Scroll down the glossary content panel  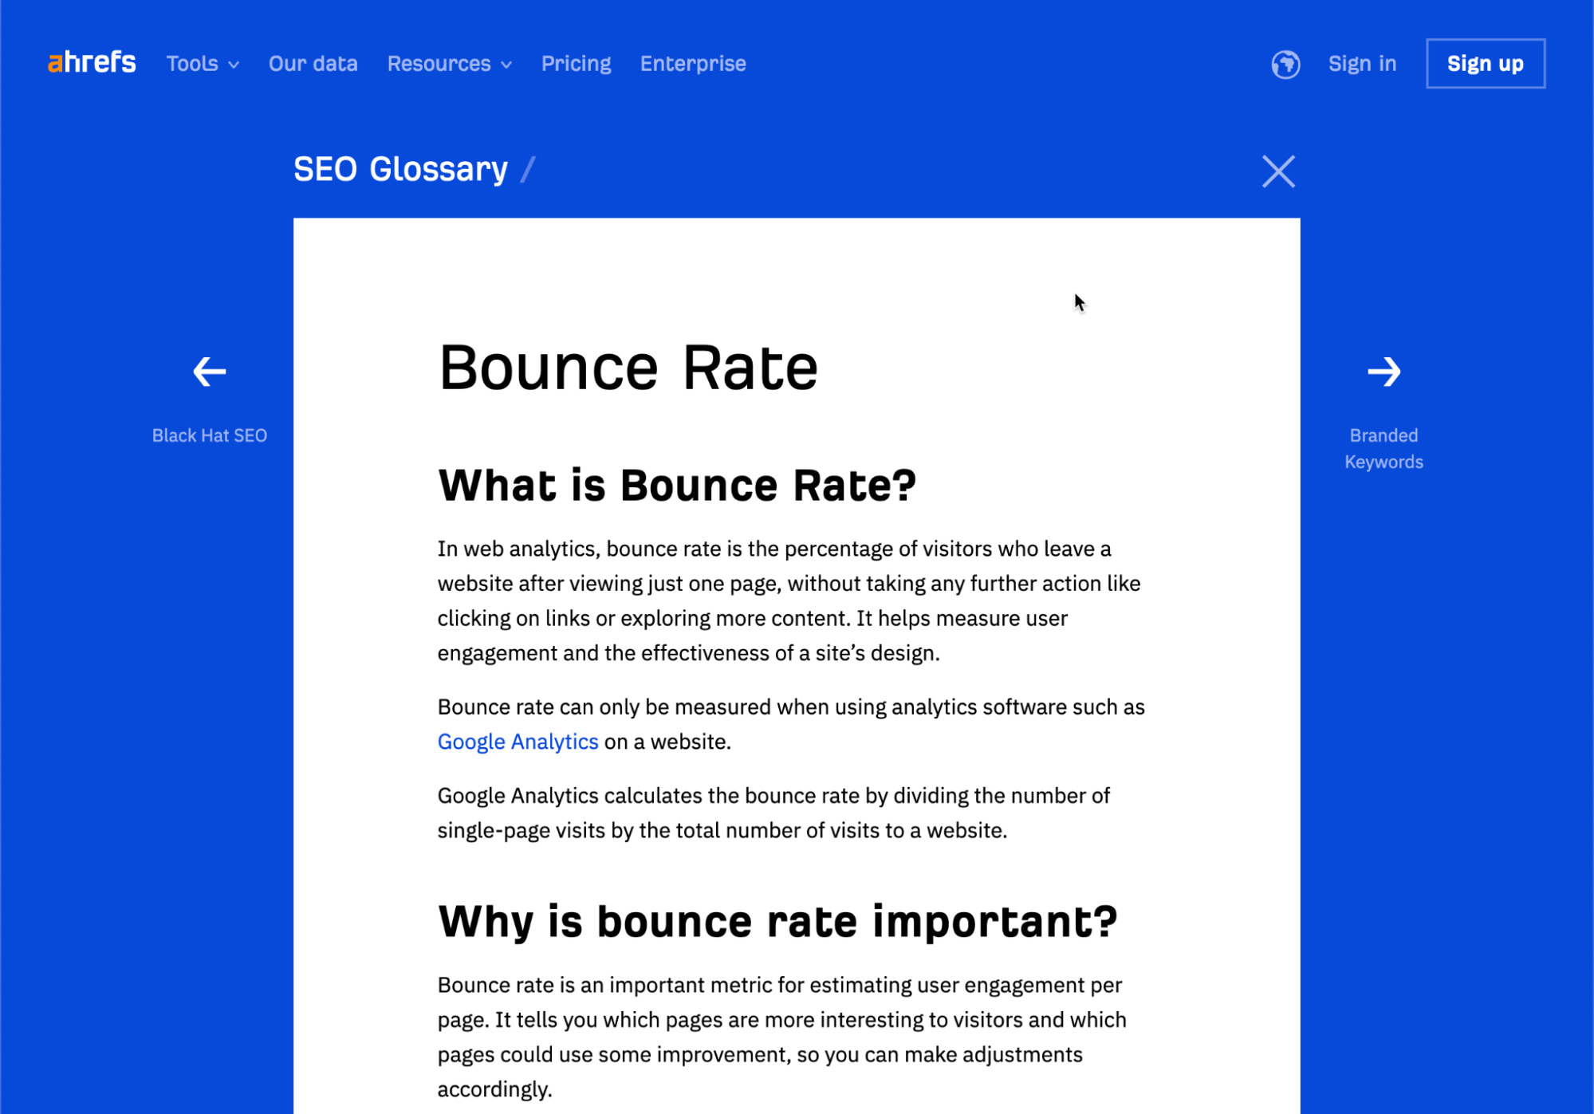(797, 666)
